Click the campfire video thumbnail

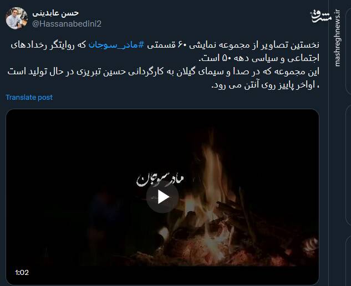(162, 197)
